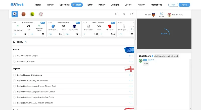Image resolution: width=201 pixels, height=110 pixels.
Task: Click the FC Goa team badge
Action: point(154,15)
